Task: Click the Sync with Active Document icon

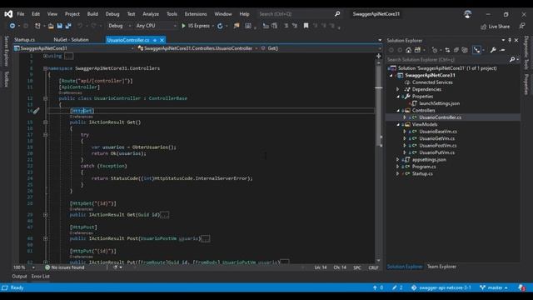Action: tap(447, 50)
